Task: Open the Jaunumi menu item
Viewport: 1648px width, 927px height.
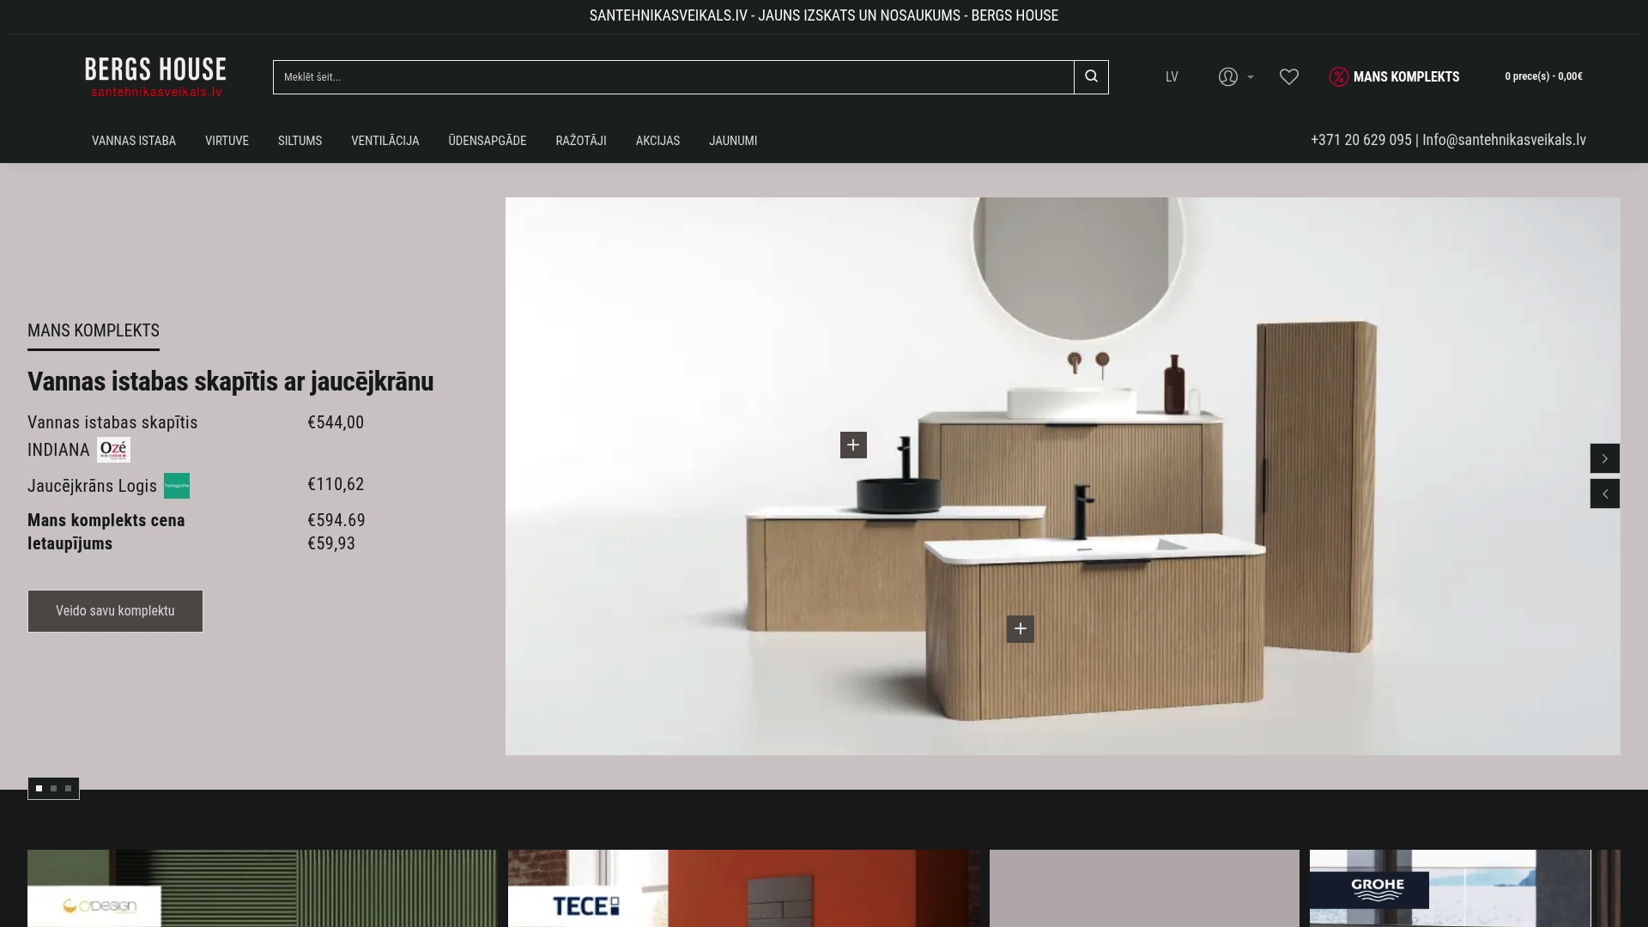Action: pyautogui.click(x=733, y=141)
